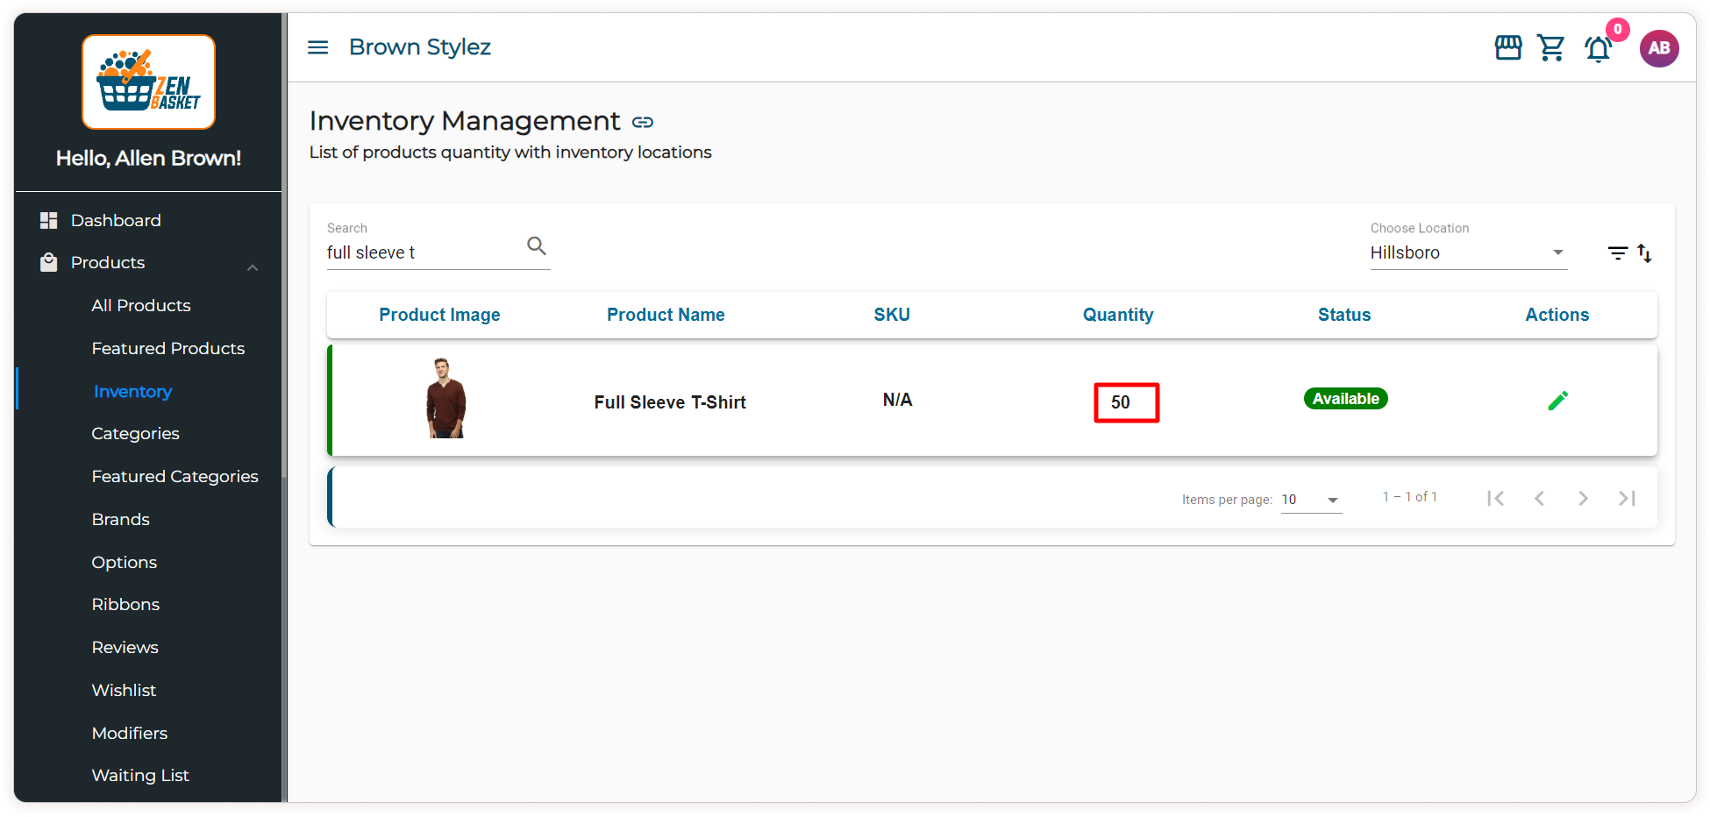Go to Dashboard in sidebar

[116, 220]
